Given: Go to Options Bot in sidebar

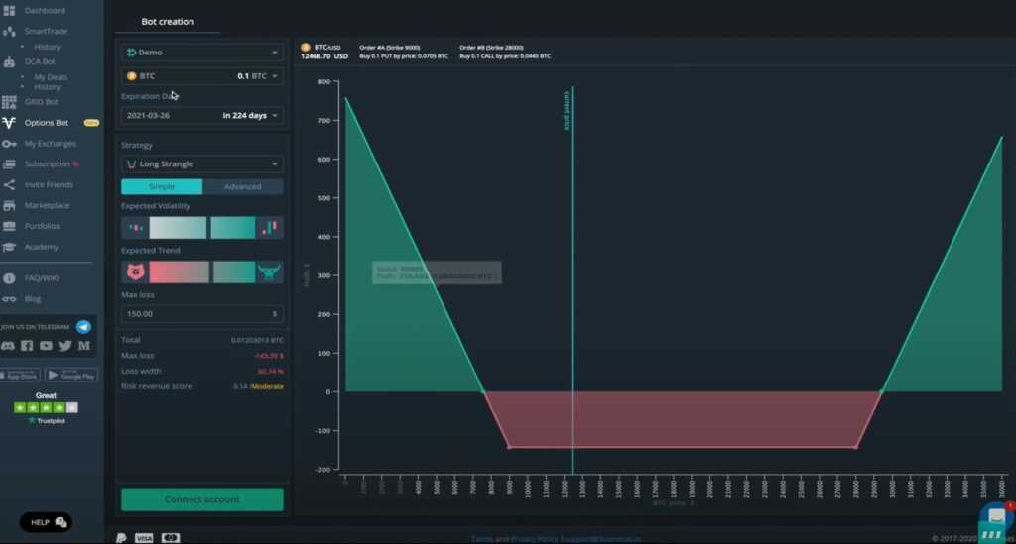Looking at the screenshot, I should (x=46, y=123).
